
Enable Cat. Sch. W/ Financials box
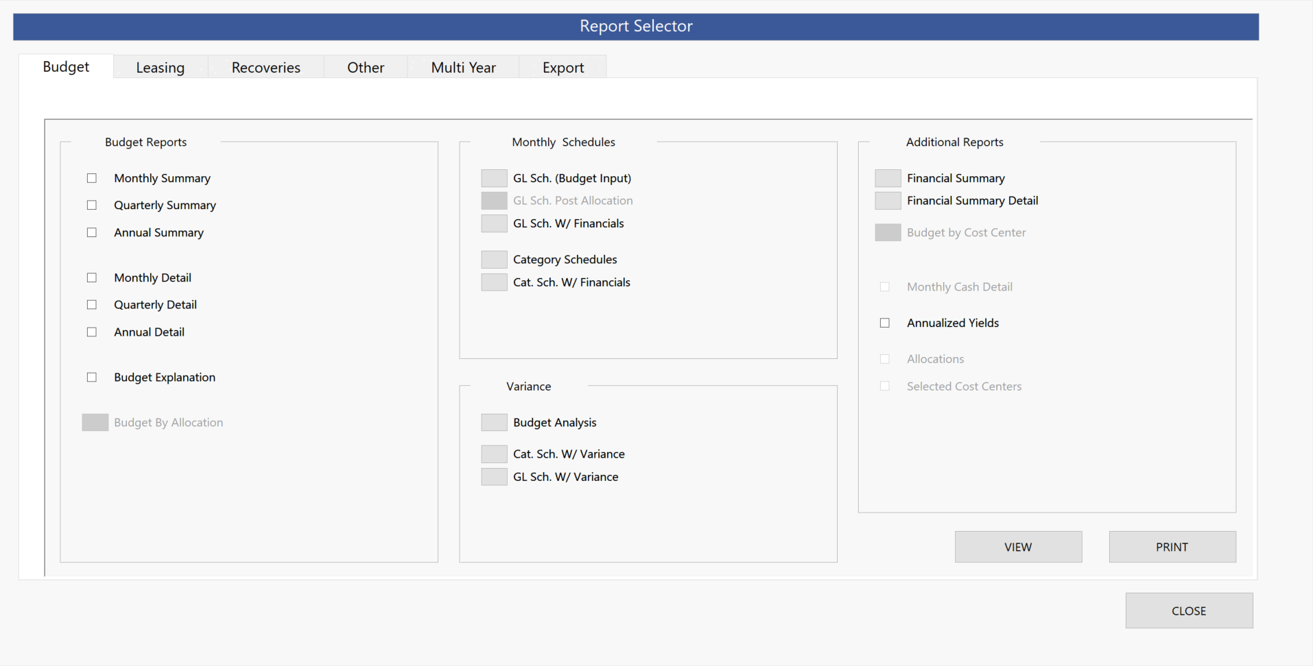[494, 282]
